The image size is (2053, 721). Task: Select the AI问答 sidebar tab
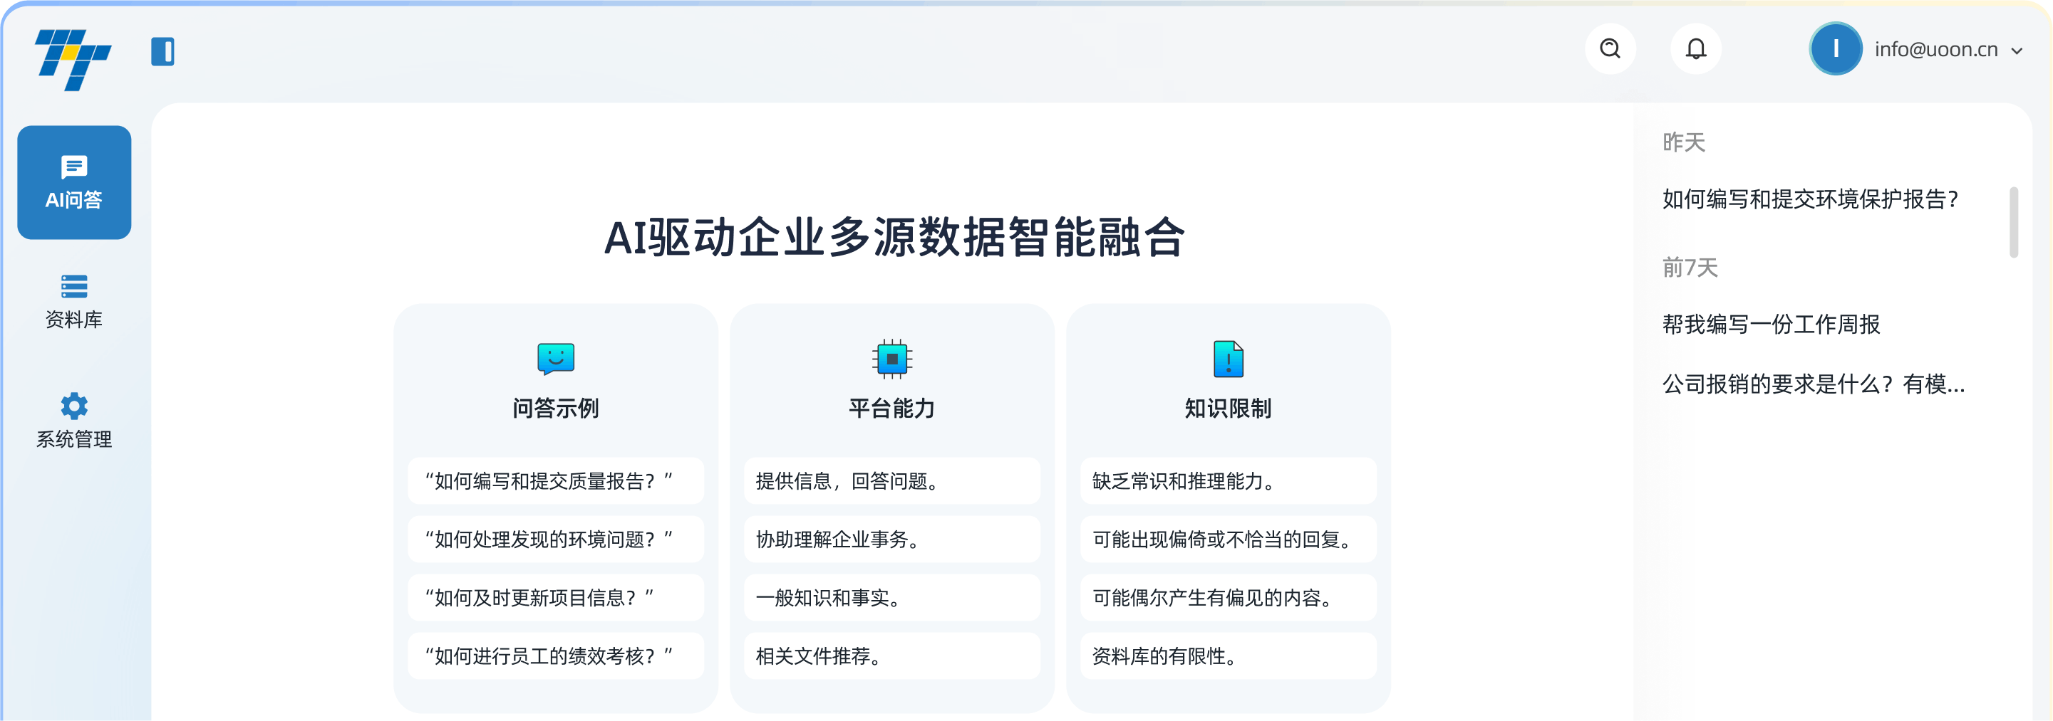coord(74,182)
